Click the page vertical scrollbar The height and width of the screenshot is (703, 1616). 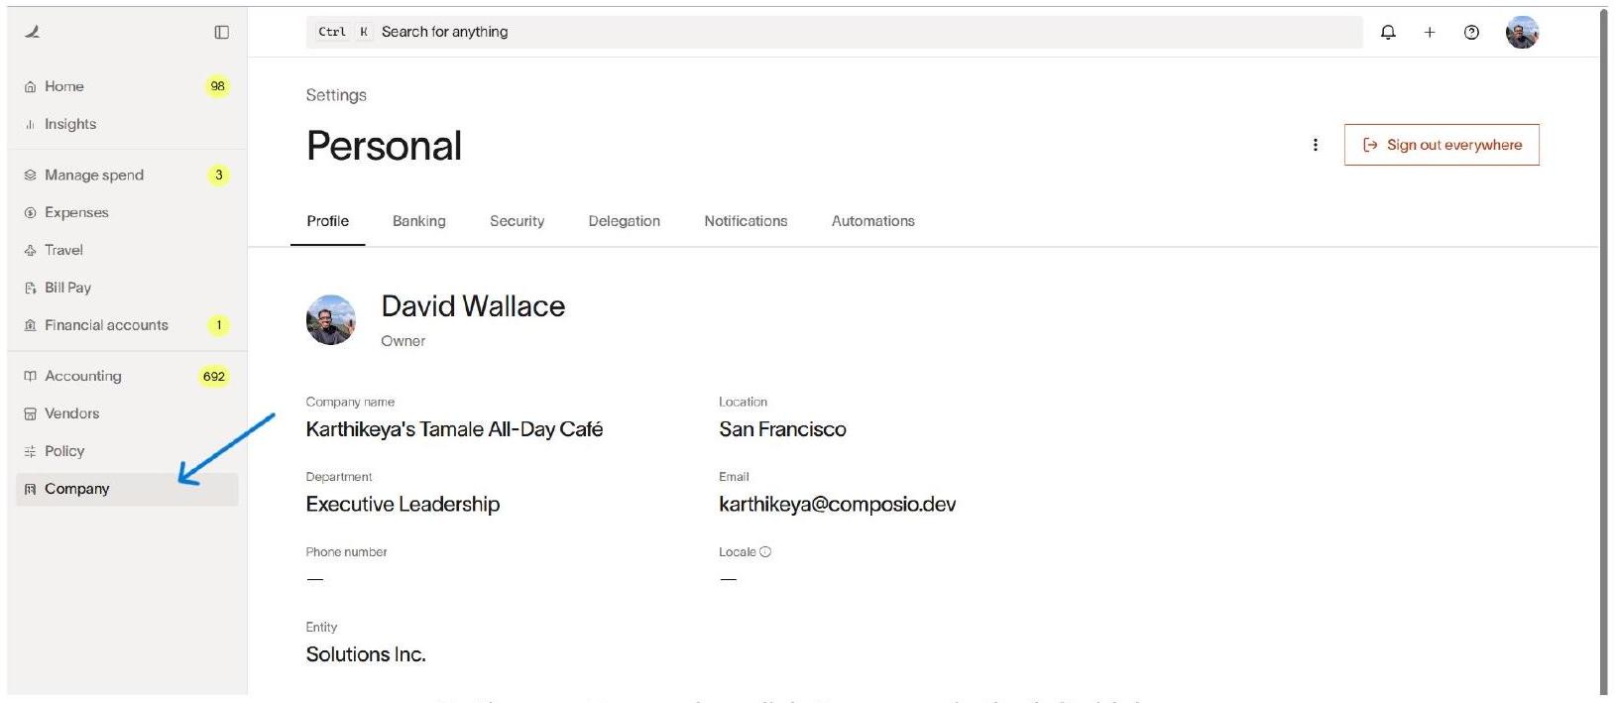1603,351
